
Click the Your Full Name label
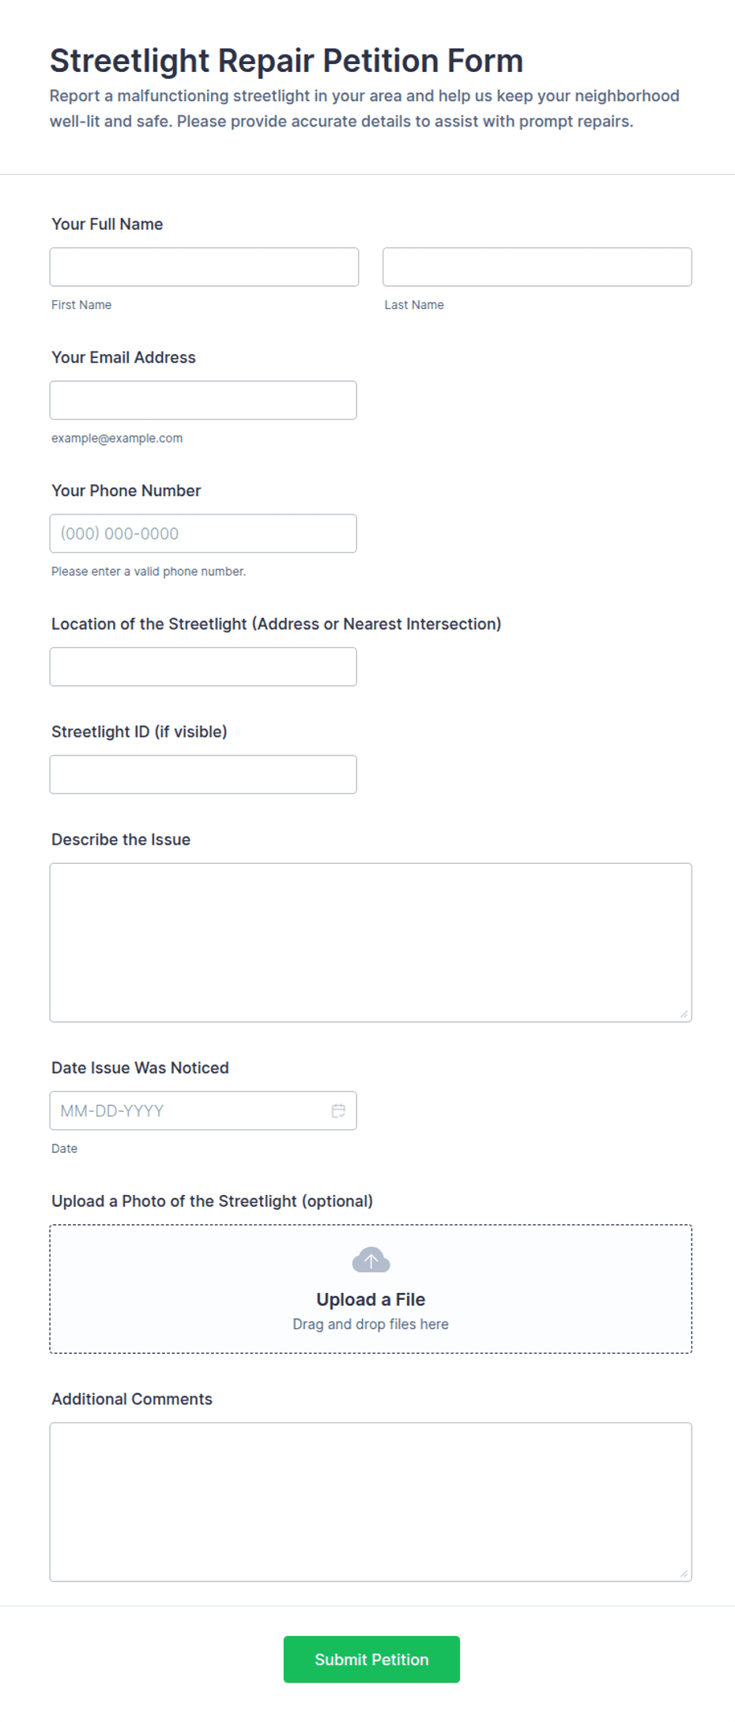pyautogui.click(x=107, y=224)
